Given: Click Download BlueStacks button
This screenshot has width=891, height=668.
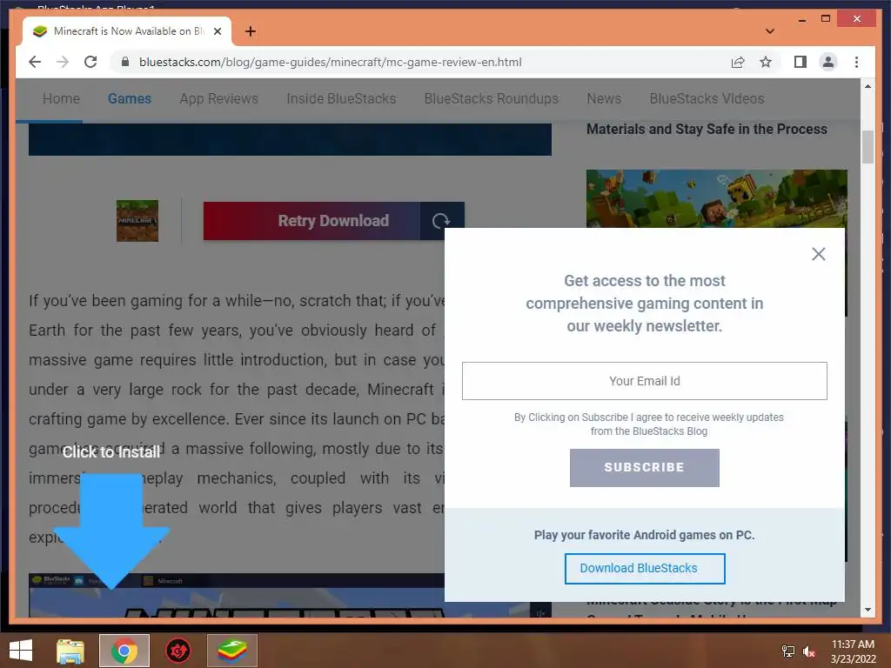Looking at the screenshot, I should 645,569.
